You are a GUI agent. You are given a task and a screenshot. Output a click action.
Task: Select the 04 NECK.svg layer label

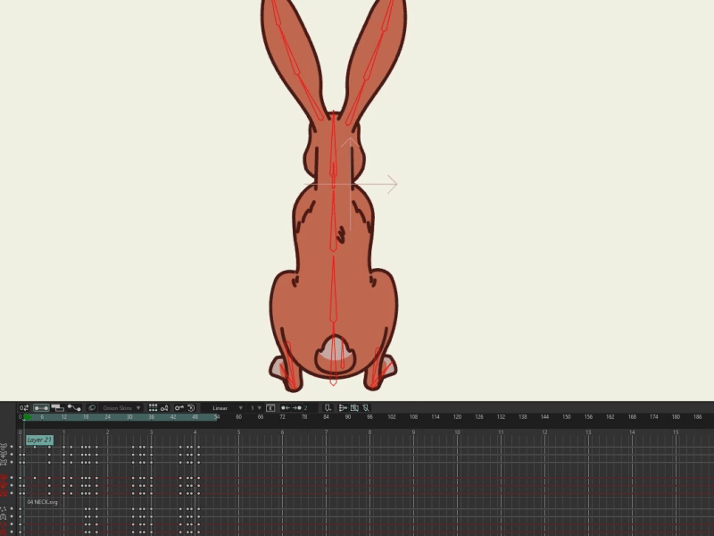42,502
